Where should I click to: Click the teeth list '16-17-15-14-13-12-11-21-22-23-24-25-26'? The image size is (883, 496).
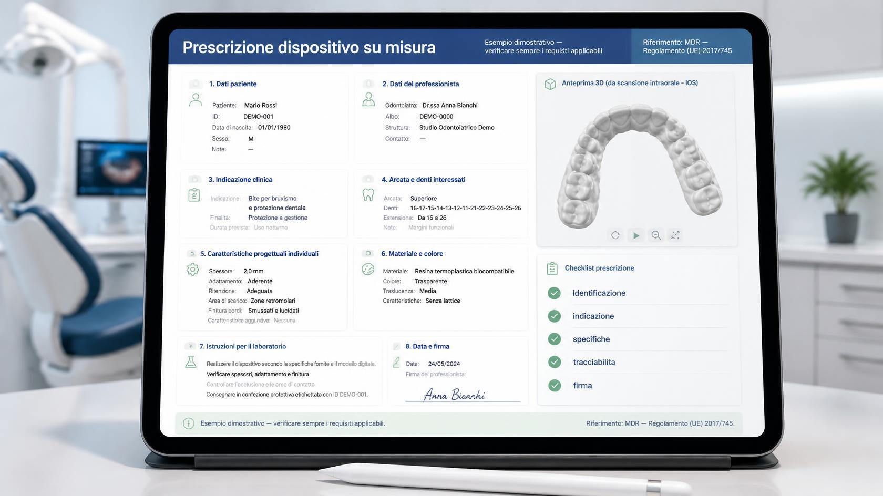pos(466,209)
